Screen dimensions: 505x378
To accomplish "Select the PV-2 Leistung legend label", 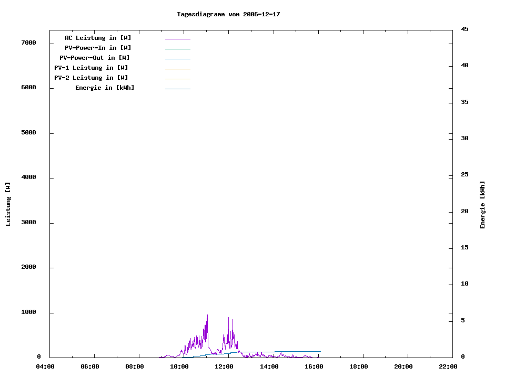I will pos(91,78).
